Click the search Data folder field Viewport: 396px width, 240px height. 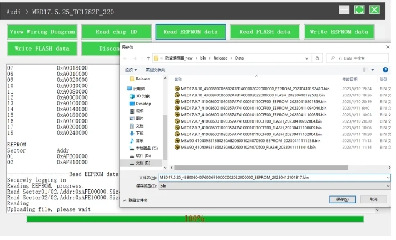[357, 58]
